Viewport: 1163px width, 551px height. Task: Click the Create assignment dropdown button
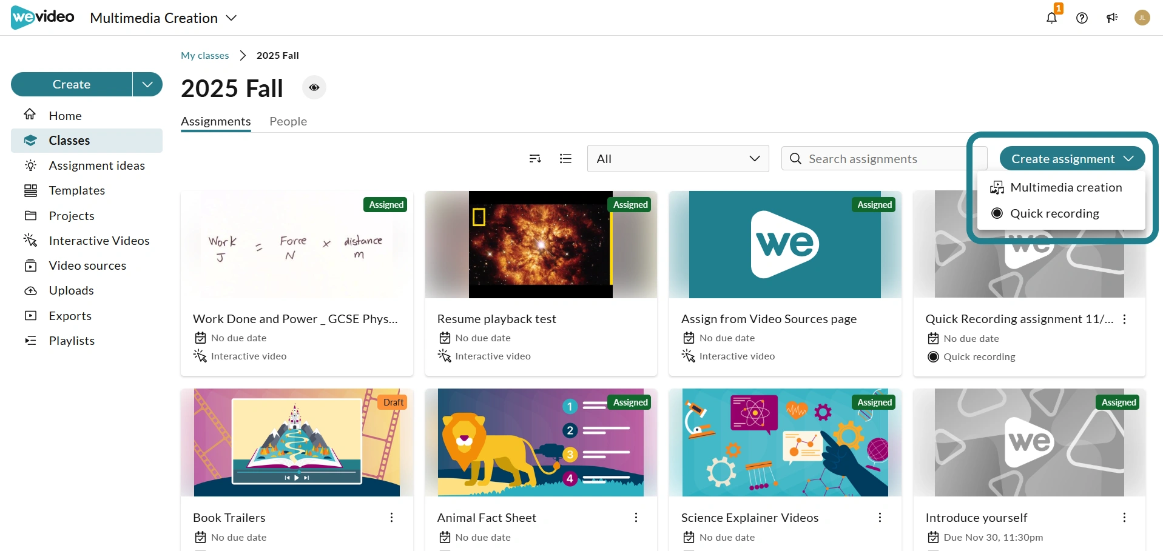point(1072,159)
